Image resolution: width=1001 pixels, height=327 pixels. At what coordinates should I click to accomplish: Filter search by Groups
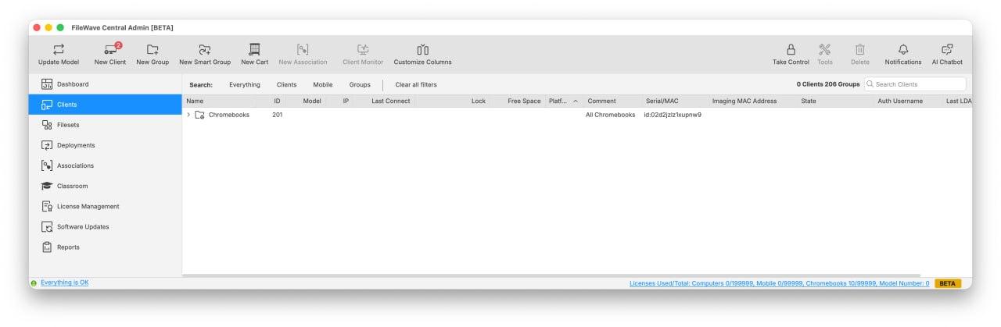coord(360,84)
